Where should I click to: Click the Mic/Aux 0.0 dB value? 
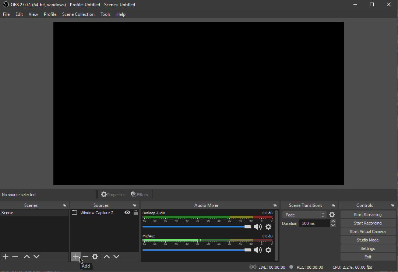pyautogui.click(x=267, y=236)
